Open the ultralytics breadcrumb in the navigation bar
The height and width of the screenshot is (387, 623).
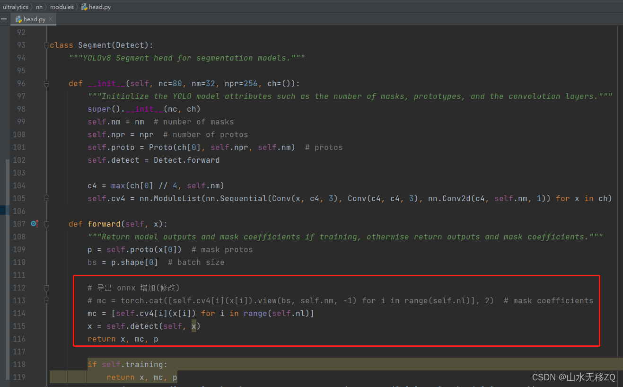point(16,7)
